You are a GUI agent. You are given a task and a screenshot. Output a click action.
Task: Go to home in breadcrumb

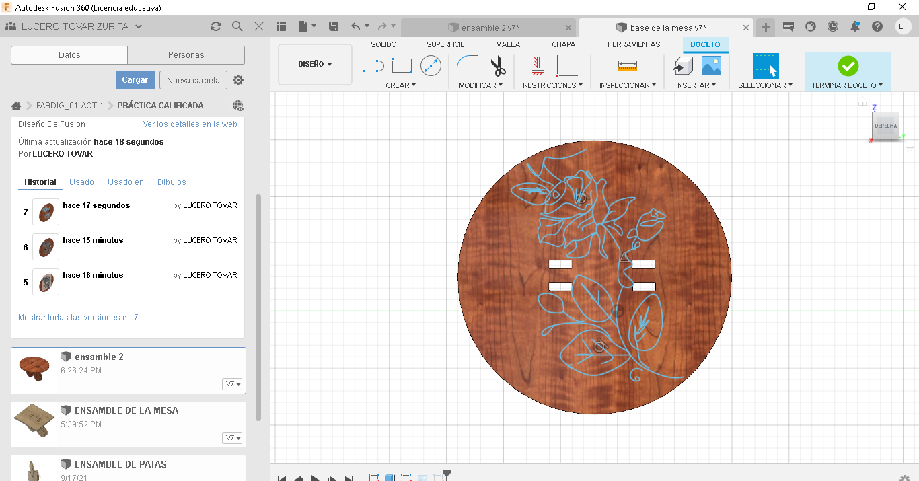click(16, 106)
